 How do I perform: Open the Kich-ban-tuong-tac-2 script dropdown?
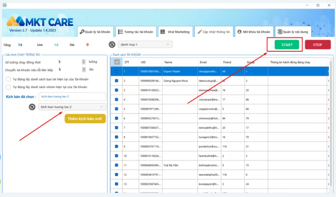pos(72,107)
